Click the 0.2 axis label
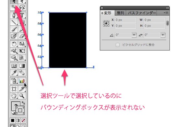 pos(39,57)
